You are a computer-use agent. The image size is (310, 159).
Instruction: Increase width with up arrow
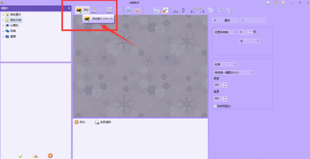225,84
